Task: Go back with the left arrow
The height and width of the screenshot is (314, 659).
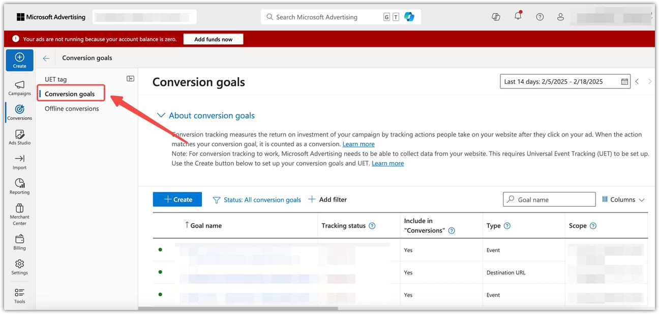Action: pos(46,58)
